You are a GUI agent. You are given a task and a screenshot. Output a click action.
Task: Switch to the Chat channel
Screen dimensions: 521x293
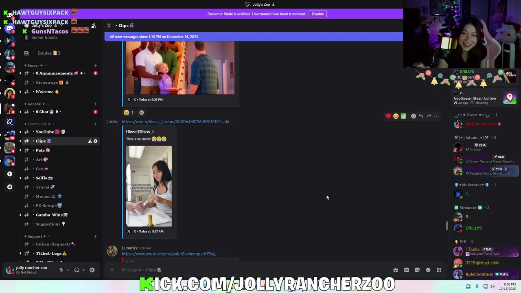60,112
